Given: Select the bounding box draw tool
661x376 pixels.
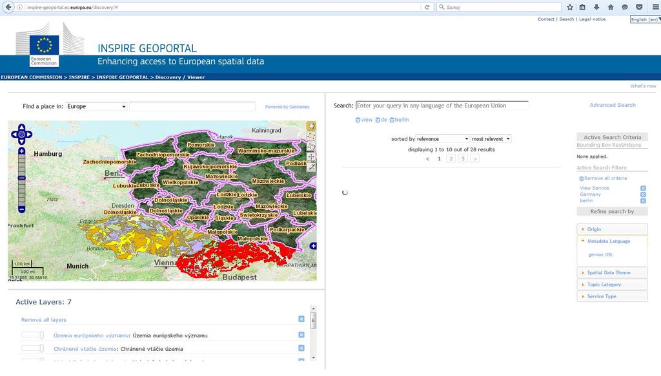Looking at the screenshot, I should coord(311,136).
